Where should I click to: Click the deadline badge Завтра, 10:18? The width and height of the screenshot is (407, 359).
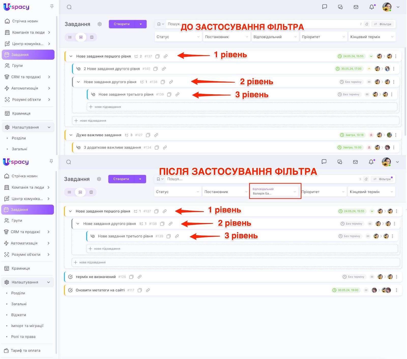point(352,135)
